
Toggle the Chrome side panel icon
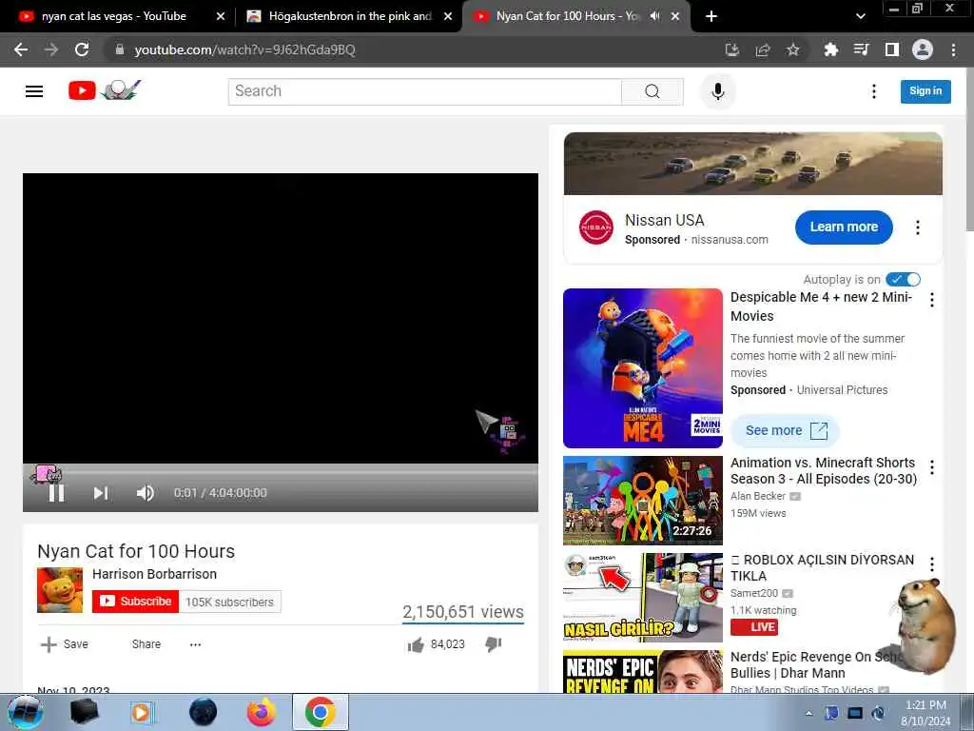point(892,49)
